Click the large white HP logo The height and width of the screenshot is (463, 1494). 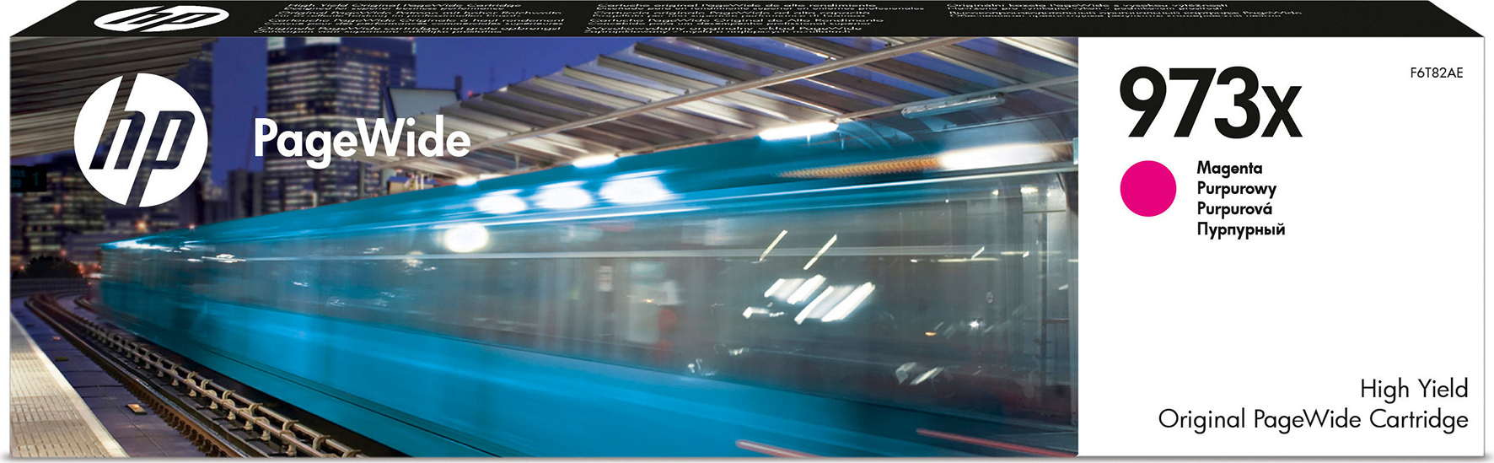coord(141,140)
